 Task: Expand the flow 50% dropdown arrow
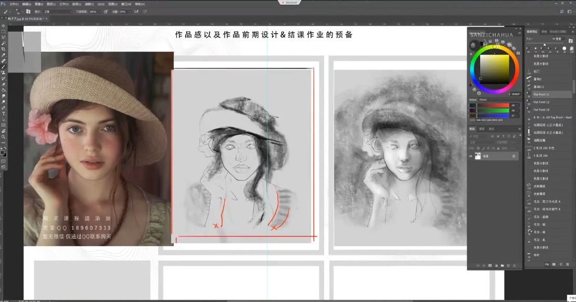point(129,12)
